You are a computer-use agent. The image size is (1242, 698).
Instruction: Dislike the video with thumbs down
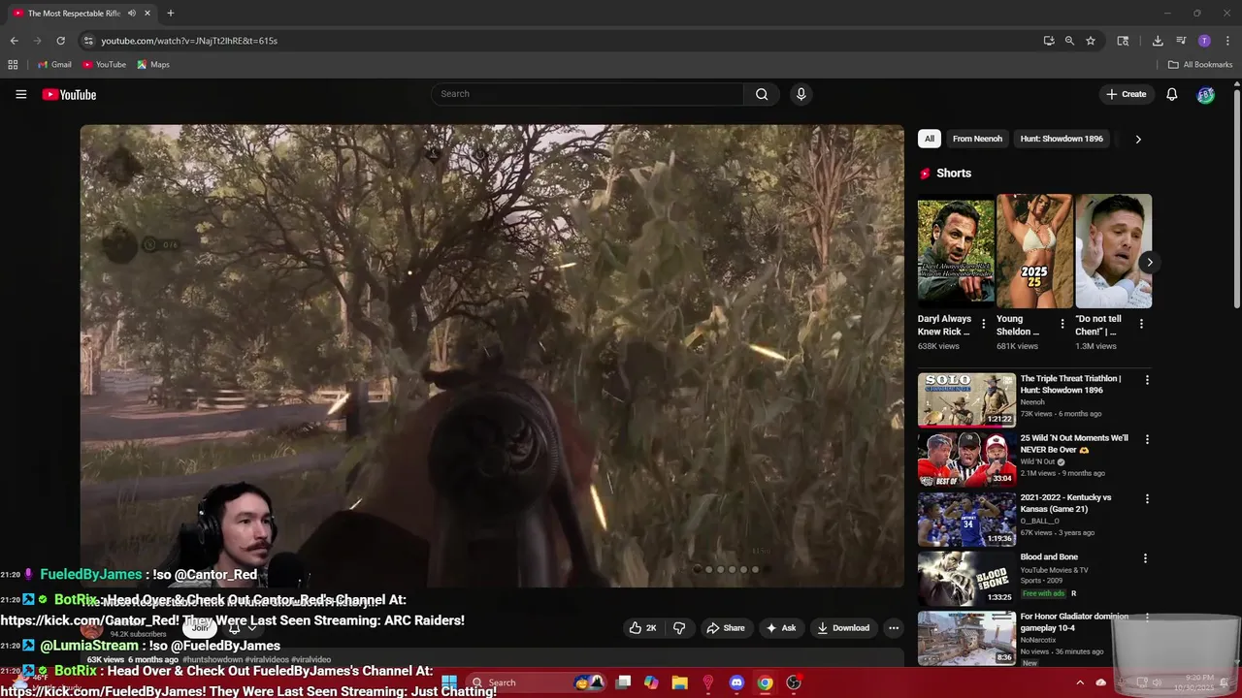679,627
